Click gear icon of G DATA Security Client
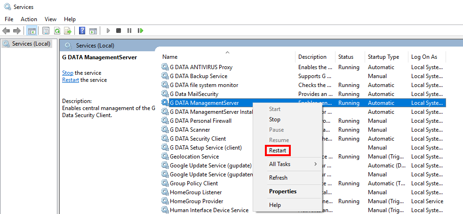Viewport: 463px width, 214px height. coord(165,138)
